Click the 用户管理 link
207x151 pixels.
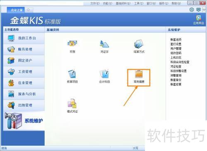pyautogui.click(x=176, y=49)
